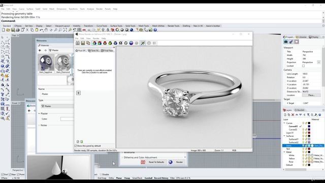The height and width of the screenshot is (183, 325).
Task: Collapse the Surfaces layer group
Action: (x=284, y=136)
